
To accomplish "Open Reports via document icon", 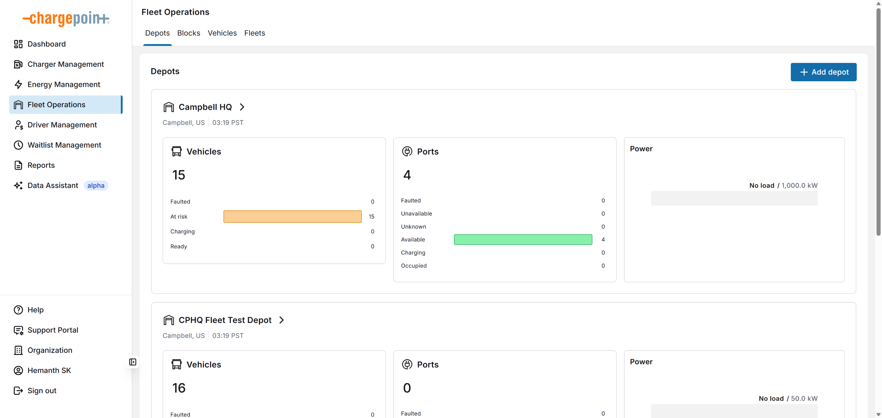I will [18, 165].
